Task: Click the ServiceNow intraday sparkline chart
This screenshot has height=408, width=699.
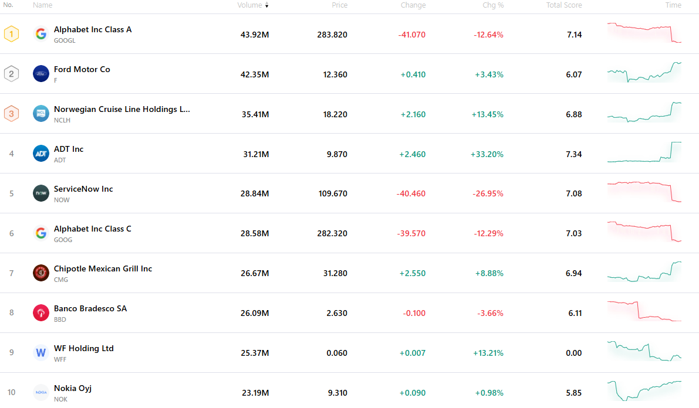Action: click(644, 192)
